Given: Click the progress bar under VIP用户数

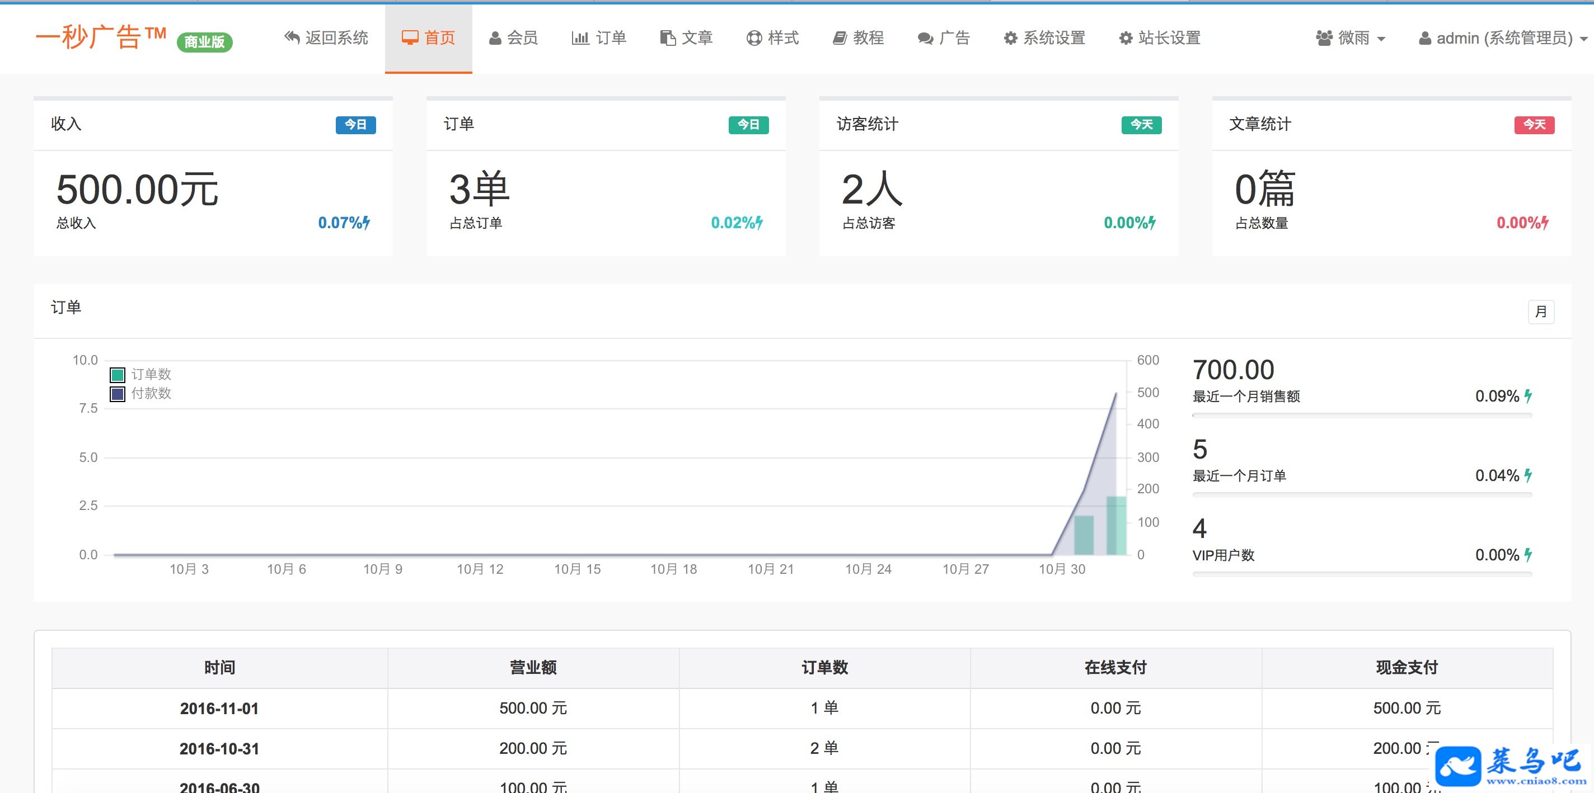Looking at the screenshot, I should click(1362, 574).
